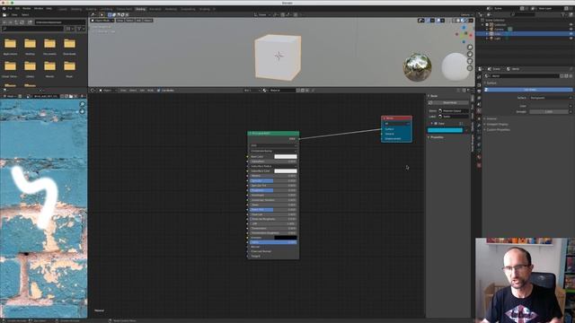Adjust the Roughness slider on Principled BSDF
The image size is (575, 323).
pos(273,190)
